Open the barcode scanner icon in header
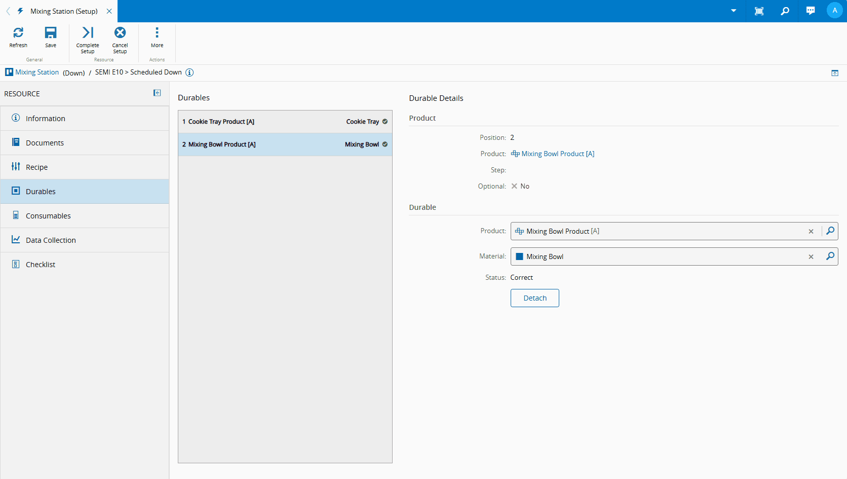The width and height of the screenshot is (847, 479). pos(759,11)
